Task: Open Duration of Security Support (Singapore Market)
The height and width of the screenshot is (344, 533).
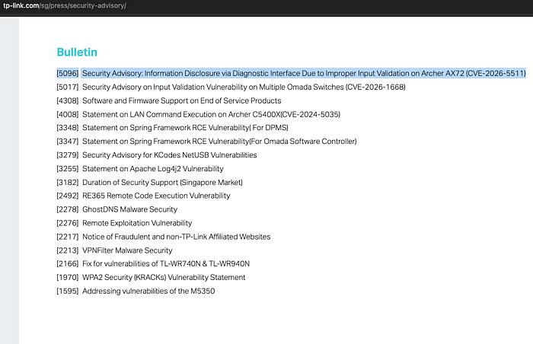Action: (x=162, y=182)
